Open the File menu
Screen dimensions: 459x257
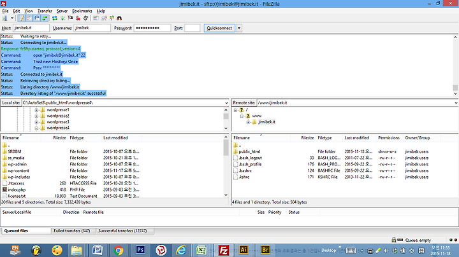pos(5,11)
